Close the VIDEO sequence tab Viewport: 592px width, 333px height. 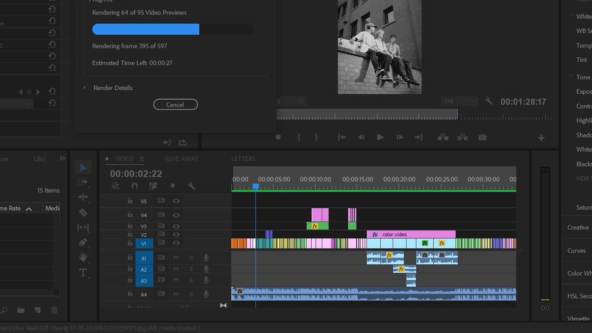pyautogui.click(x=107, y=159)
